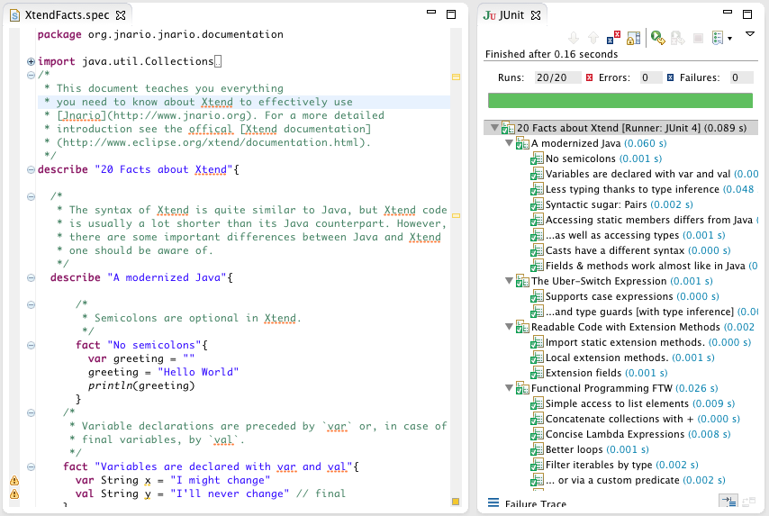Select "Better loops" test result
Image resolution: width=769 pixels, height=516 pixels.
point(590,449)
